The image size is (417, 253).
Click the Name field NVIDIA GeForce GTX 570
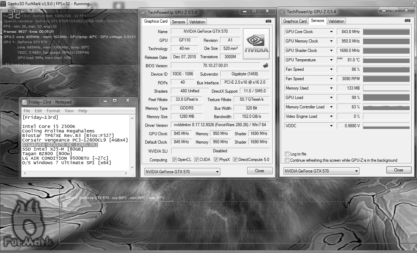[x=206, y=31]
